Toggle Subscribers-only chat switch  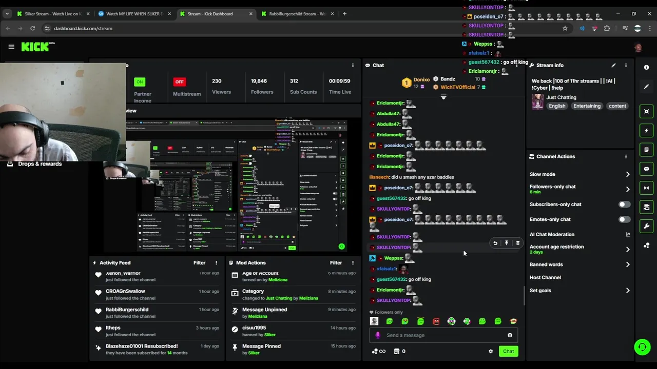624,204
